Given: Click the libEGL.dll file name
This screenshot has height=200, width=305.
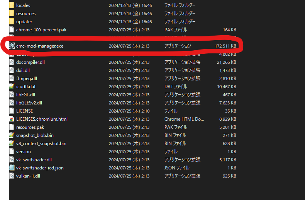Looking at the screenshot, I should (25, 94).
